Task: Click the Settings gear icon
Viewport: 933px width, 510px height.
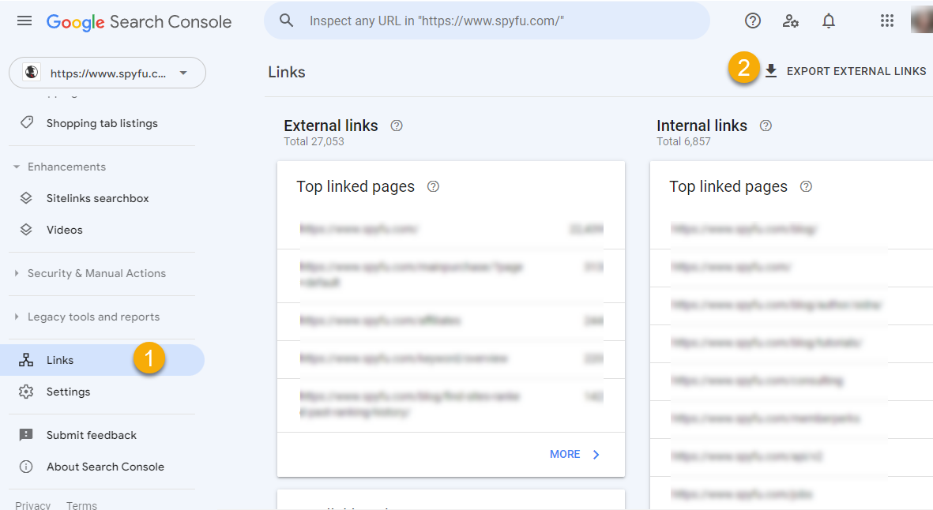Action: (x=26, y=392)
